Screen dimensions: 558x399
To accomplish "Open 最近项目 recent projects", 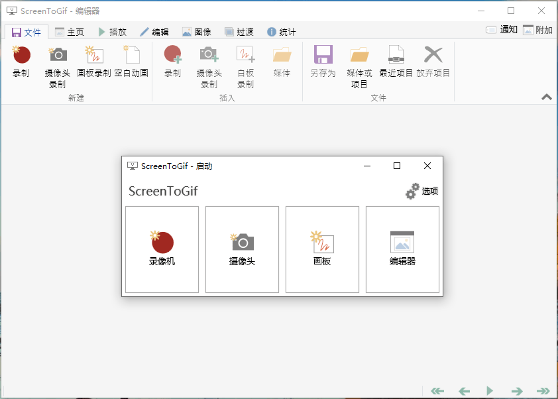I will click(x=396, y=62).
